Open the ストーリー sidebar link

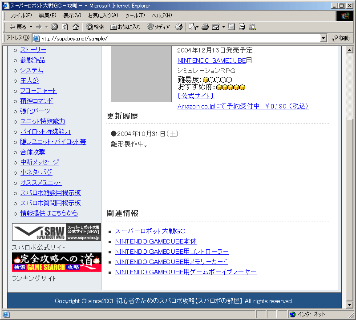33,50
